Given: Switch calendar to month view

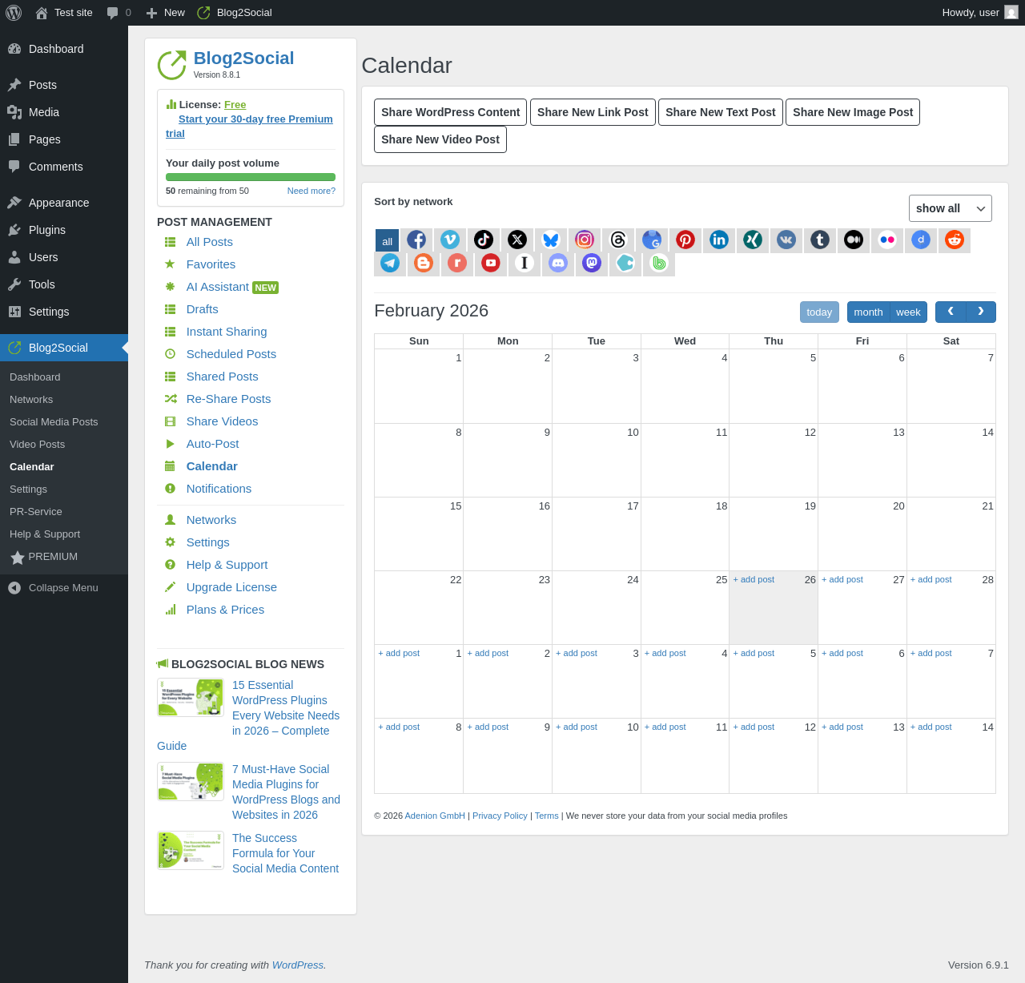Looking at the screenshot, I should (868, 312).
